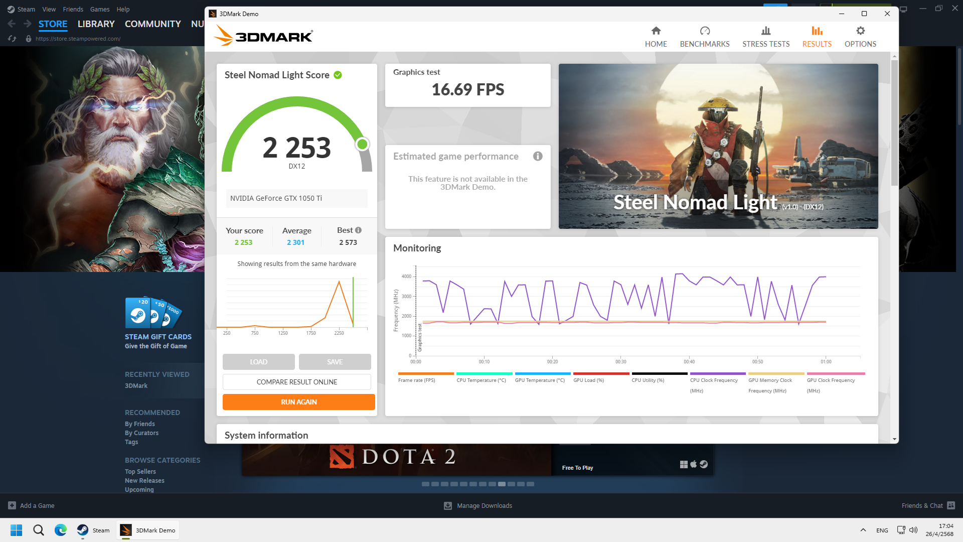The height and width of the screenshot is (542, 963).
Task: Click Steam forward navigation arrow
Action: [28, 24]
